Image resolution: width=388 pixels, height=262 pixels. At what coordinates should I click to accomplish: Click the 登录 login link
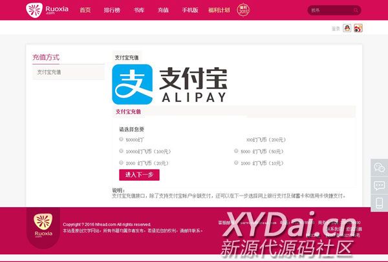336,28
